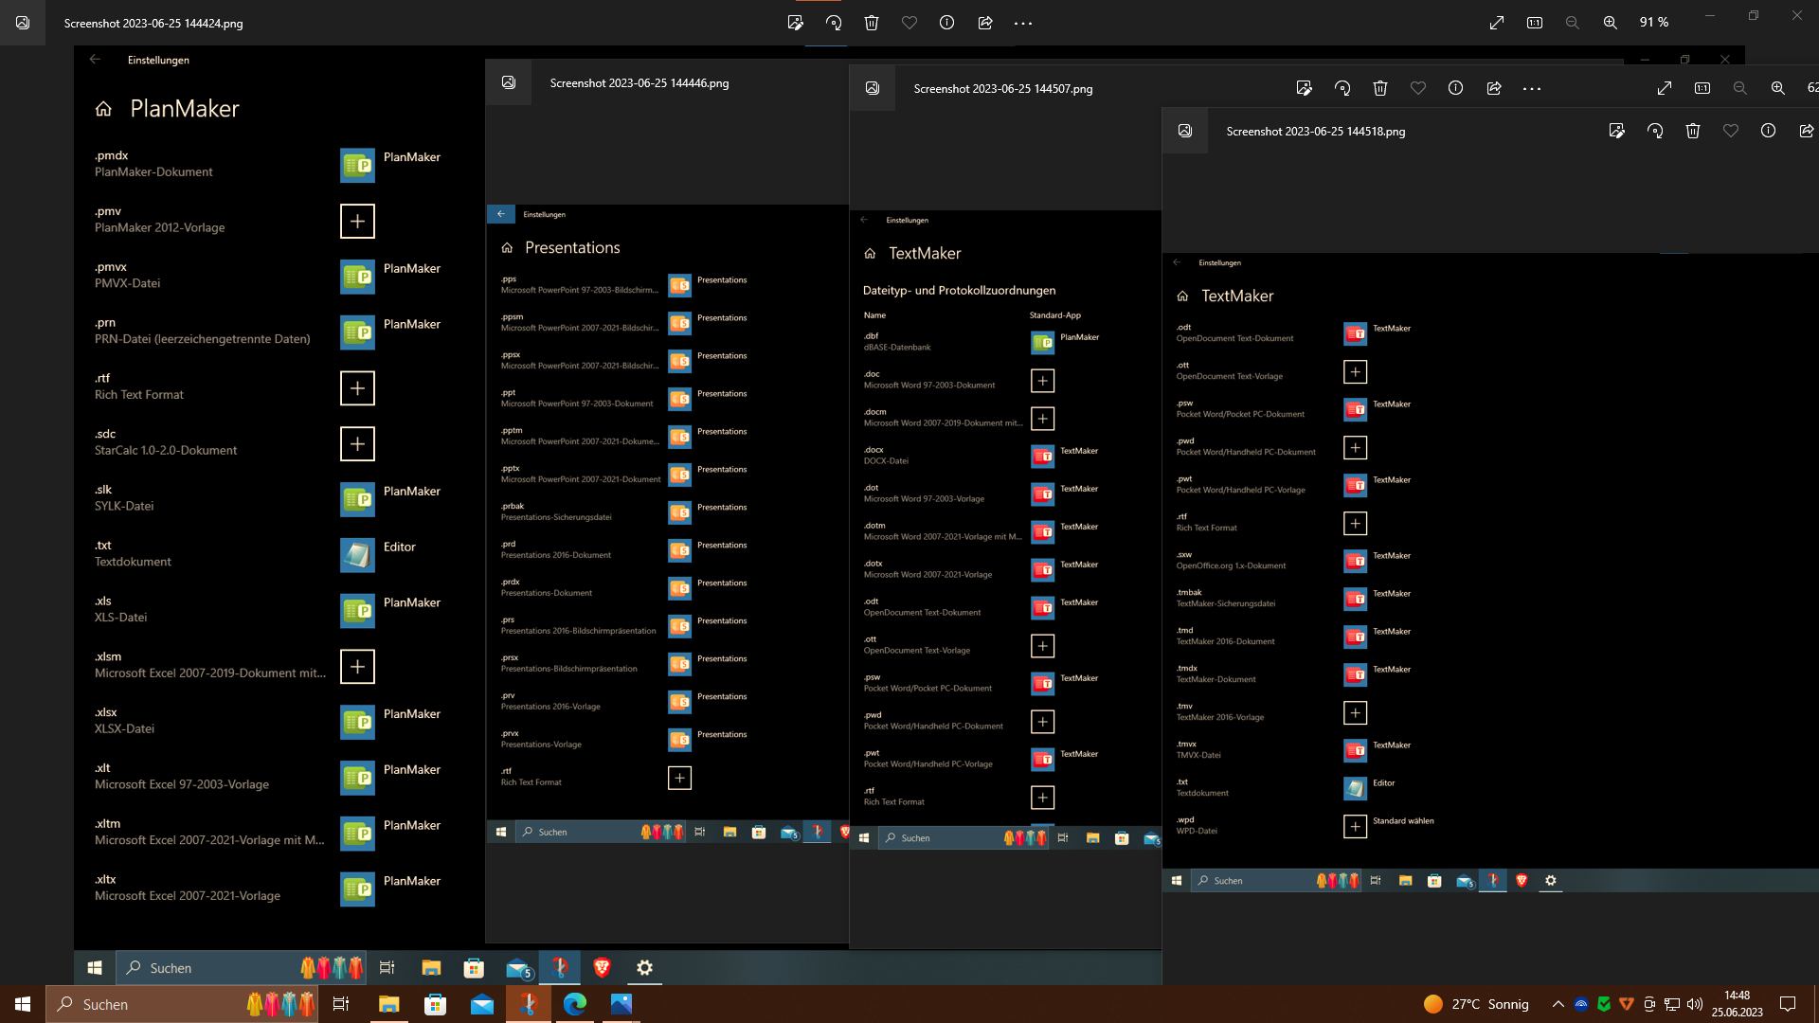
Task: Open the Windows Start menu
Action: tap(23, 1004)
